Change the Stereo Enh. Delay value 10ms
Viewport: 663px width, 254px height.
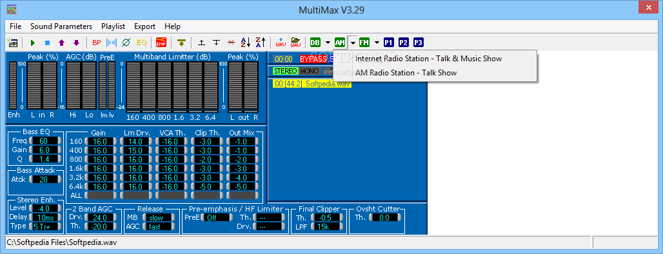tap(45, 217)
